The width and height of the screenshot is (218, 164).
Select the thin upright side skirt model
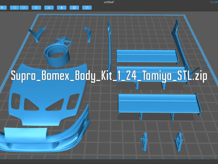(x=109, y=46)
